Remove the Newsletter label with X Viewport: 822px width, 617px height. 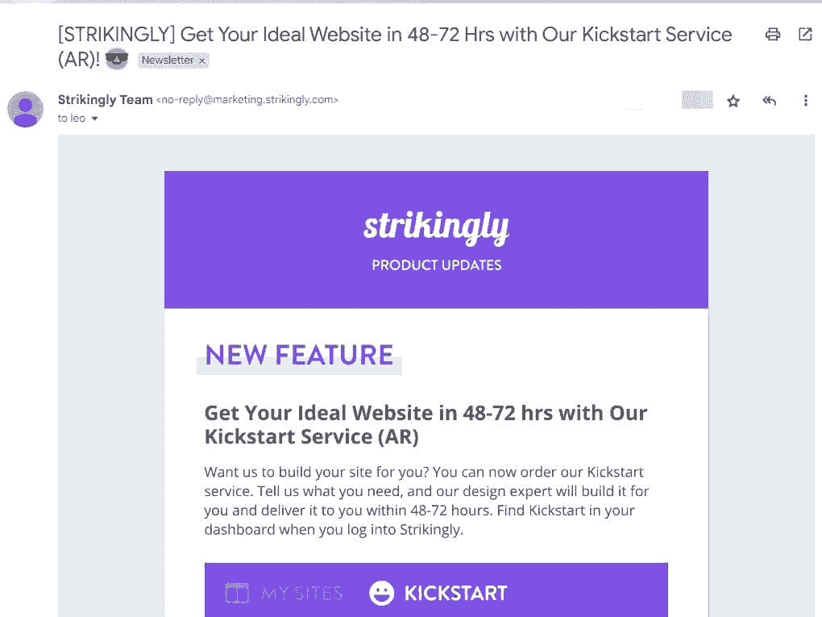click(x=202, y=60)
